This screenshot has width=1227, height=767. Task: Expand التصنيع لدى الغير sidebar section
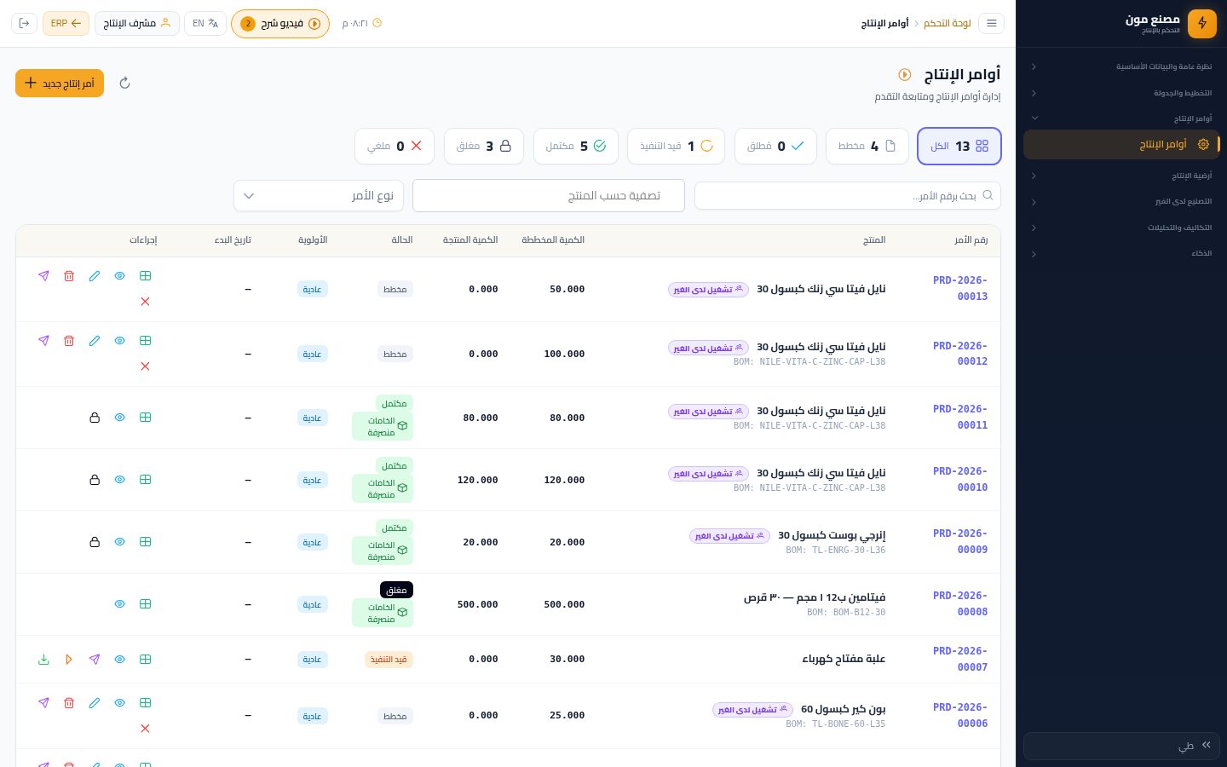[x=1121, y=202]
